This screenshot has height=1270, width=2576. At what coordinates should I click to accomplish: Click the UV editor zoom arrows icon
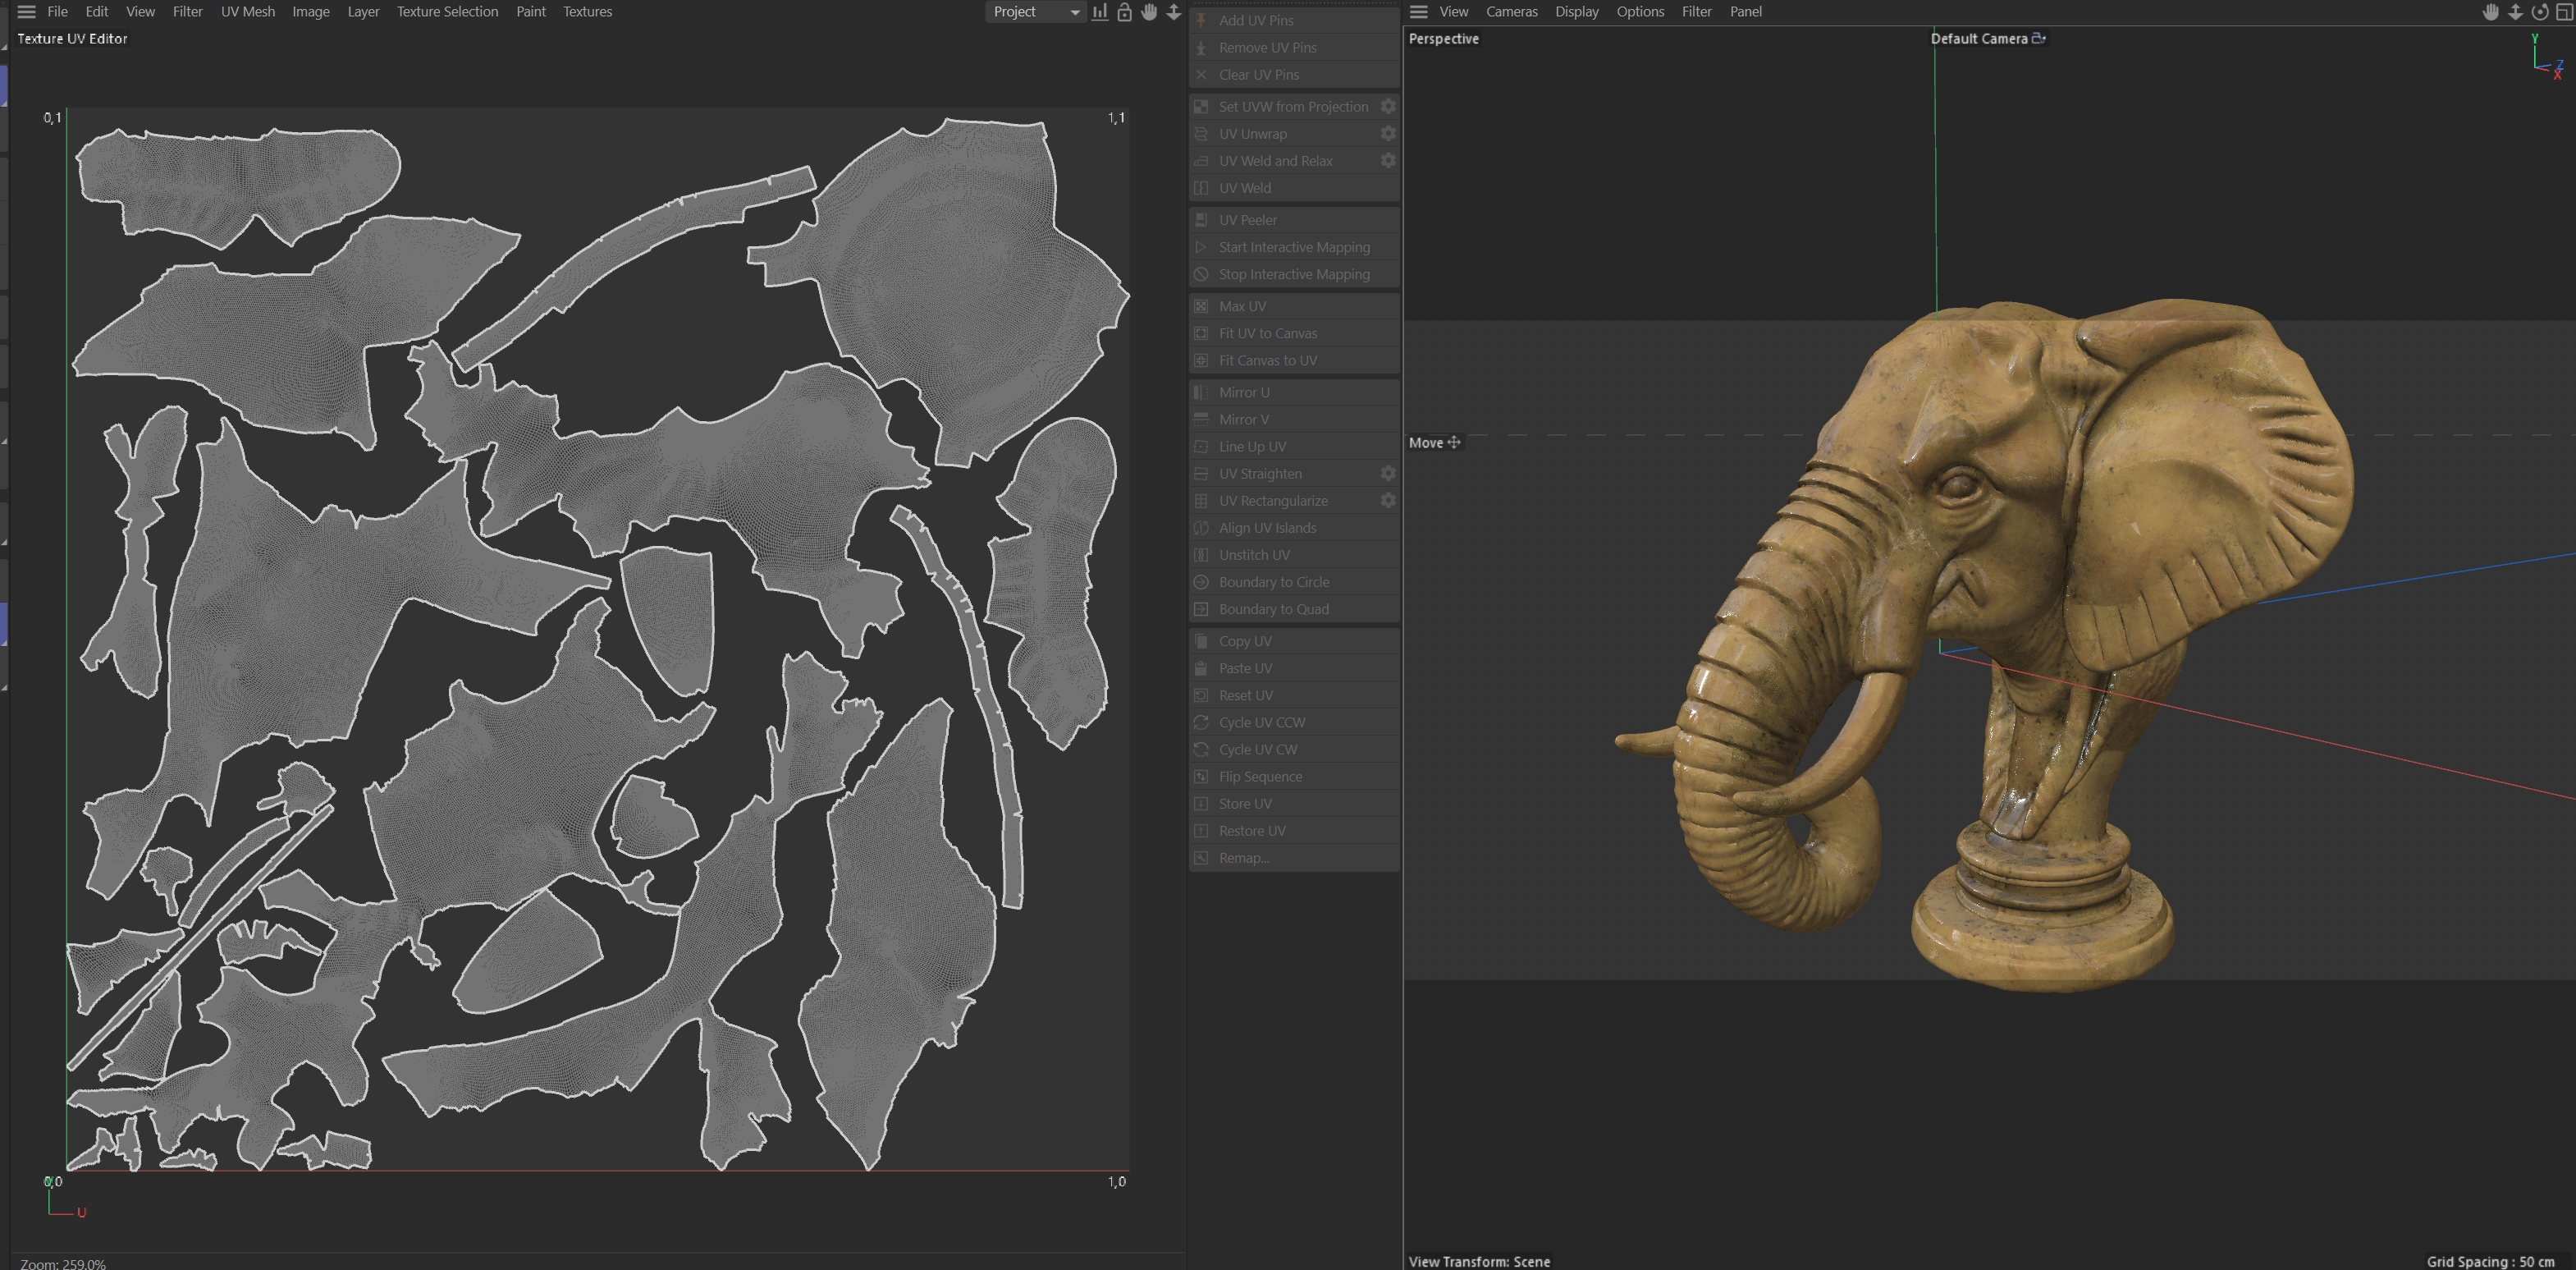click(x=1174, y=12)
